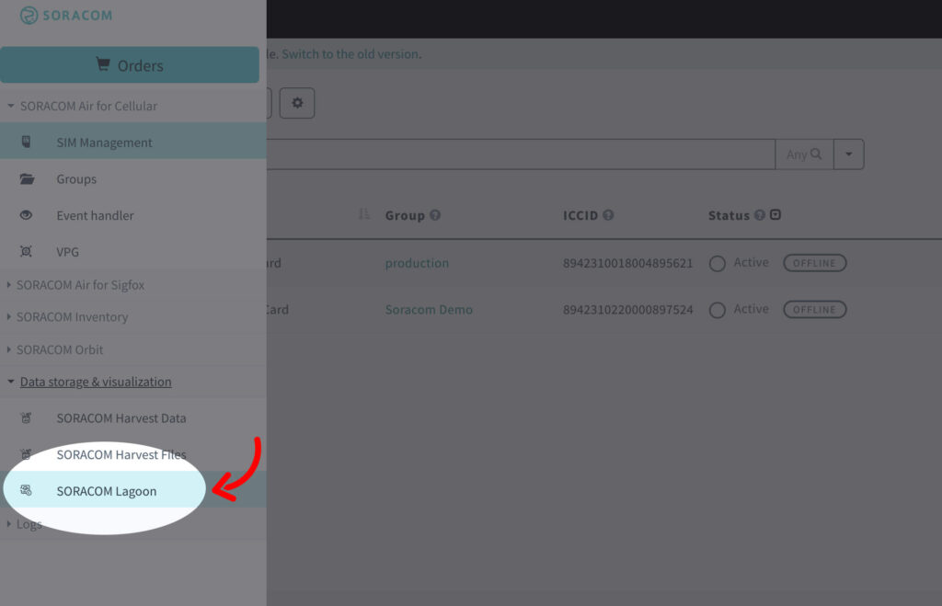Click the VPG icon in sidebar

[26, 252]
